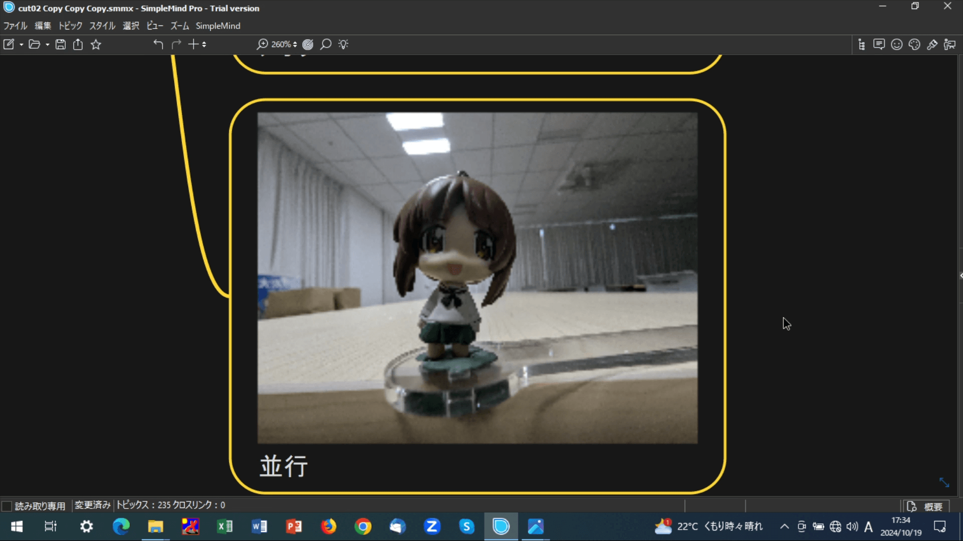
Task: Expand the open file dropdown arrow
Action: 48,45
